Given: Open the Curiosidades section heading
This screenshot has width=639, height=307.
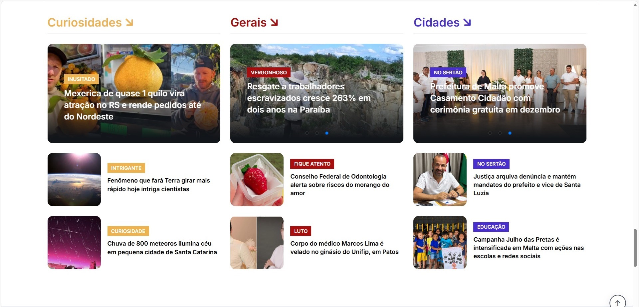Looking at the screenshot, I should pos(85,23).
